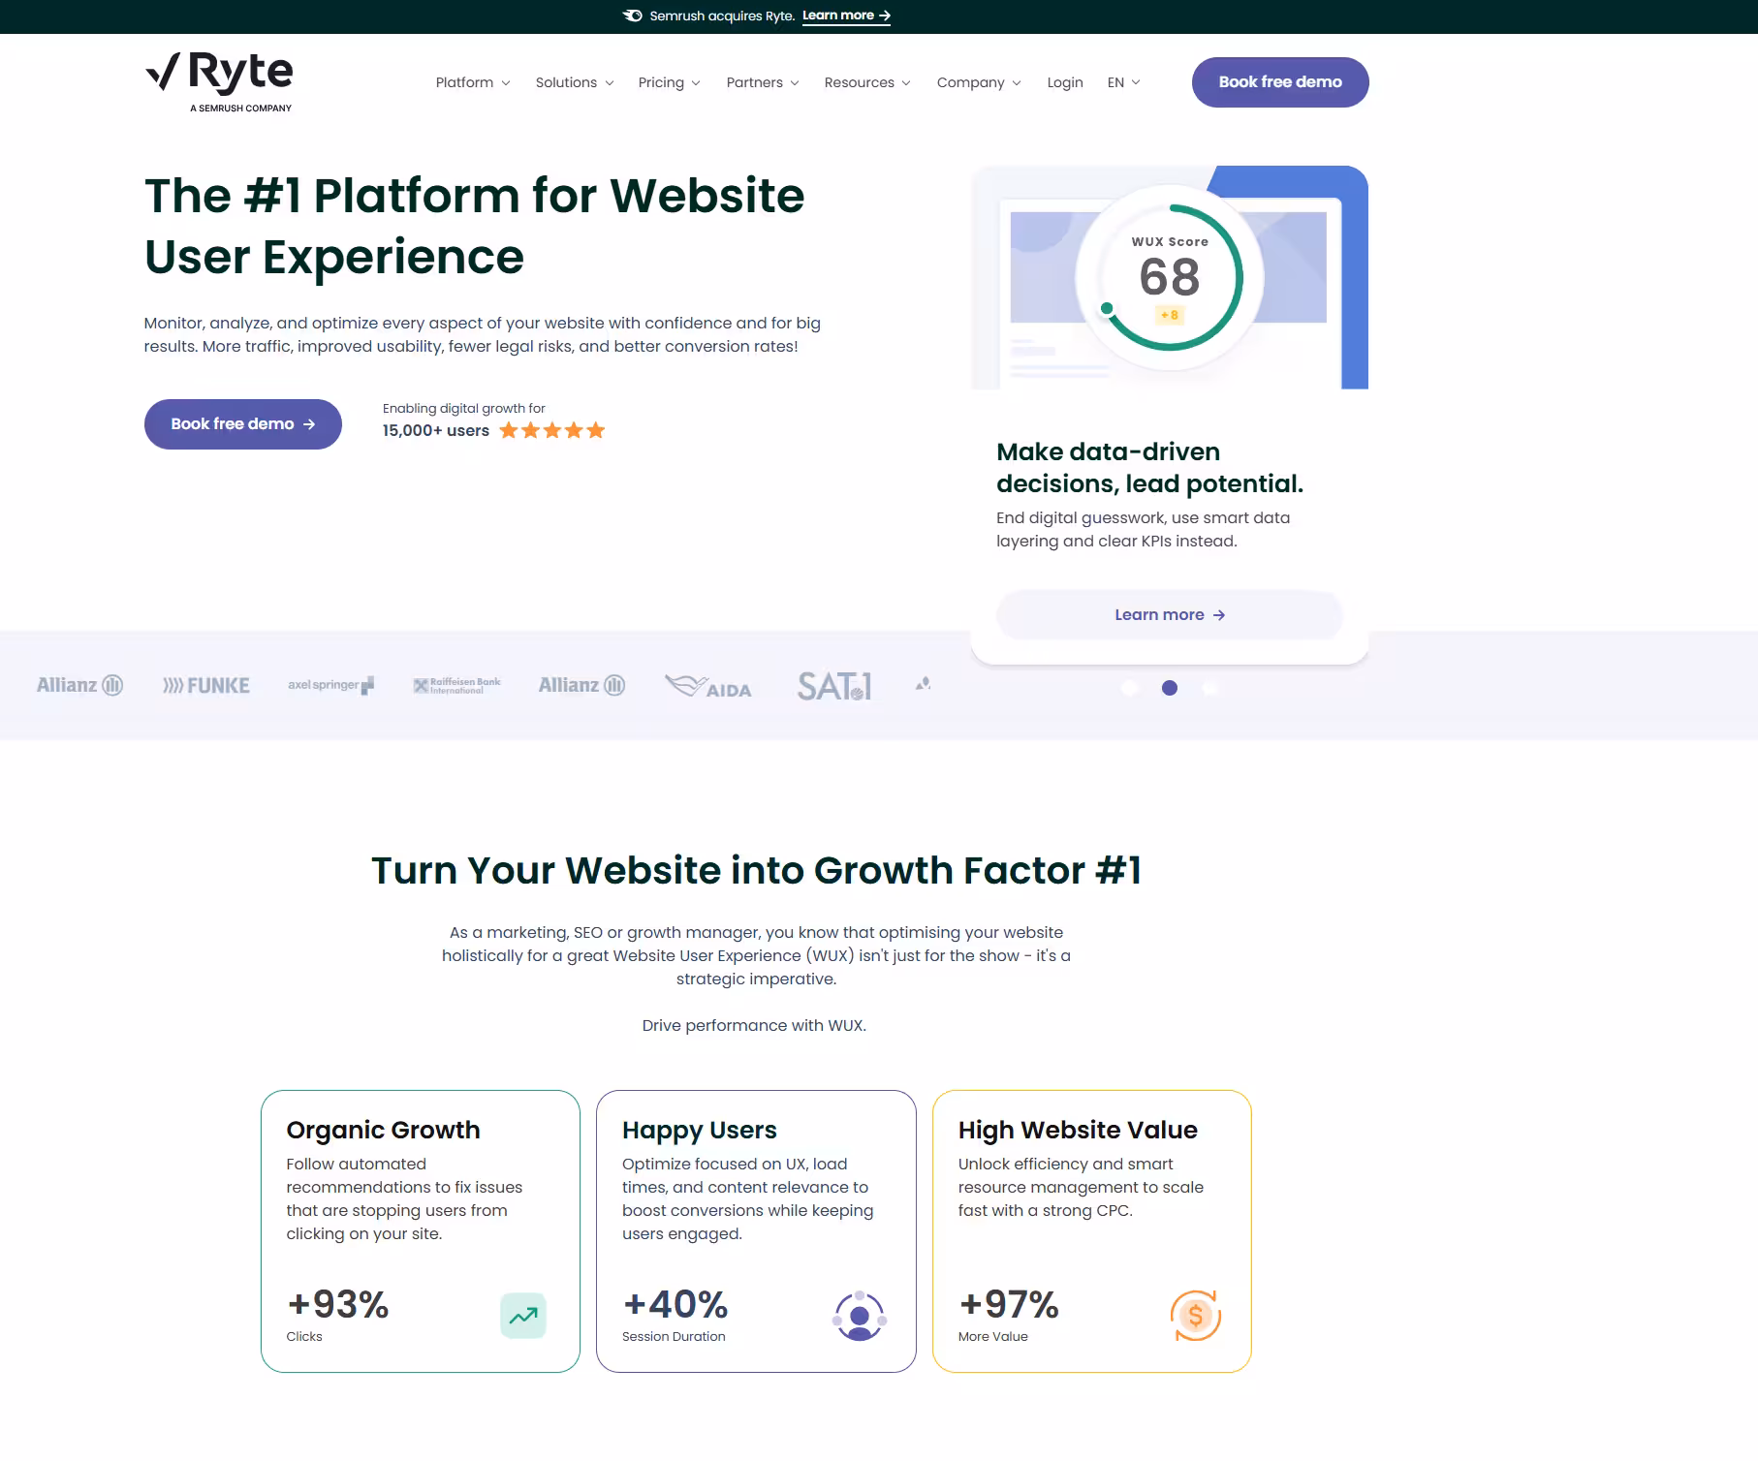Click the Organic Growth card heading
The height and width of the screenshot is (1461, 1758).
point(383,1131)
